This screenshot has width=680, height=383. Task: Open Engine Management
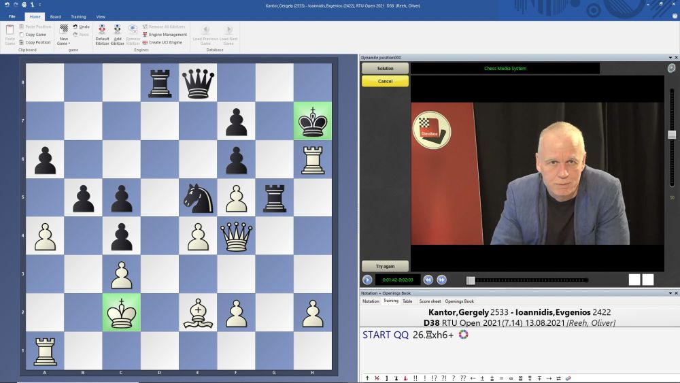click(x=167, y=34)
